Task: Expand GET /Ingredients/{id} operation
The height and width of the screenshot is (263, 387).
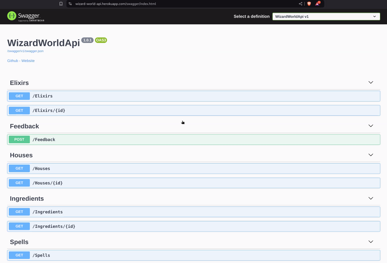Action: point(194,226)
